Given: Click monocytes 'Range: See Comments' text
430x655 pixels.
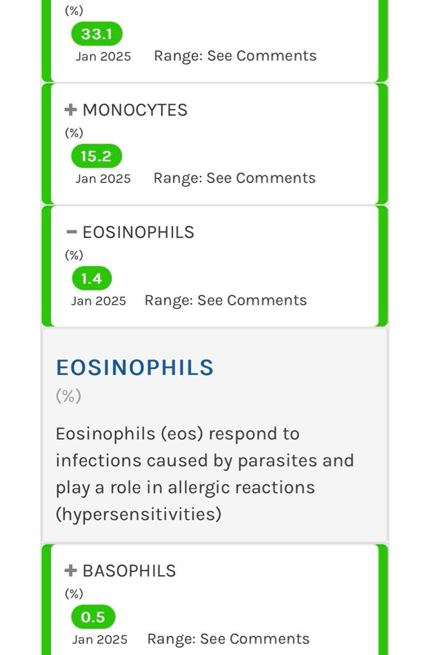Looking at the screenshot, I should pos(234,178).
